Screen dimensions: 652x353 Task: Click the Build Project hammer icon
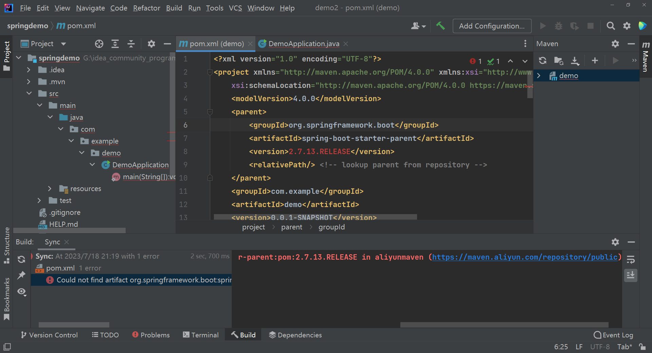pyautogui.click(x=440, y=26)
